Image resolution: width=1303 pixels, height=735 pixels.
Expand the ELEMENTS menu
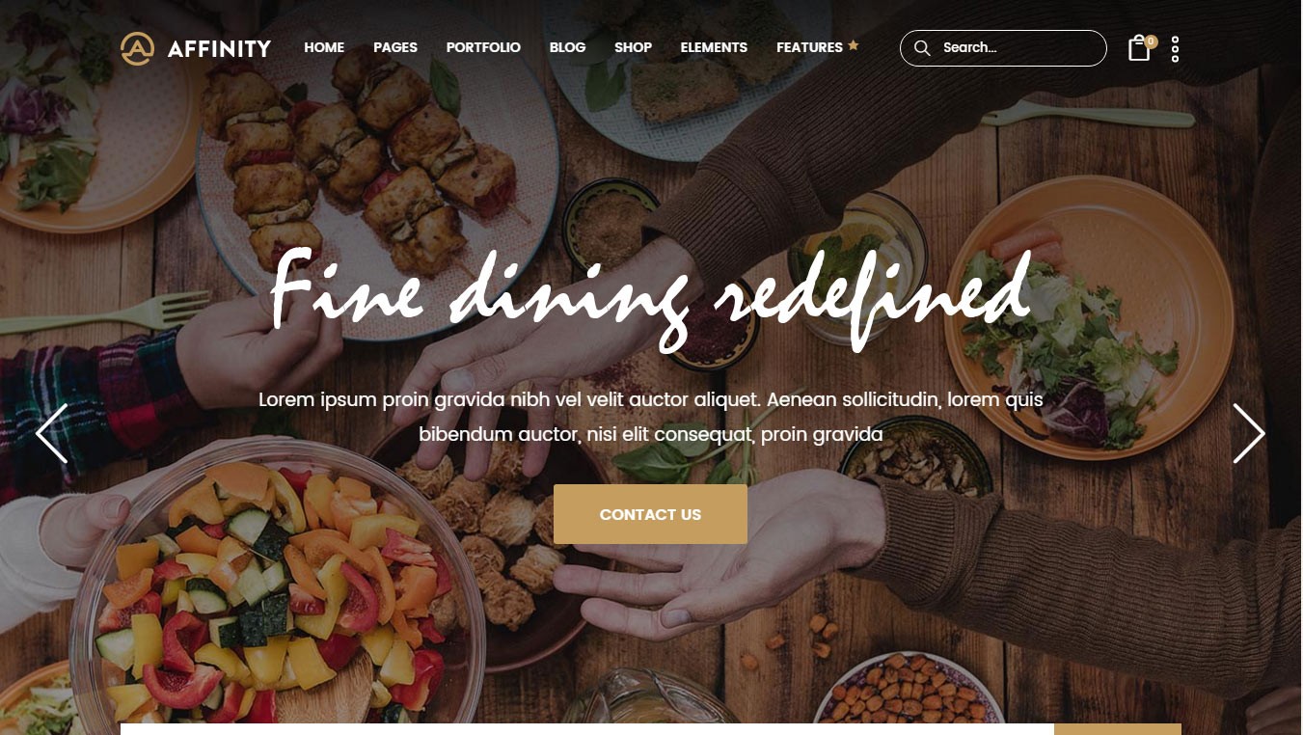(x=714, y=47)
